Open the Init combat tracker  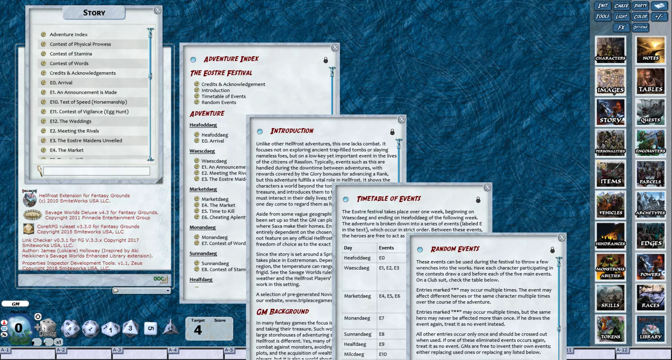[x=603, y=6]
